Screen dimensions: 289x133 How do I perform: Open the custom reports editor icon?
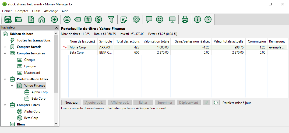coord(124,19)
